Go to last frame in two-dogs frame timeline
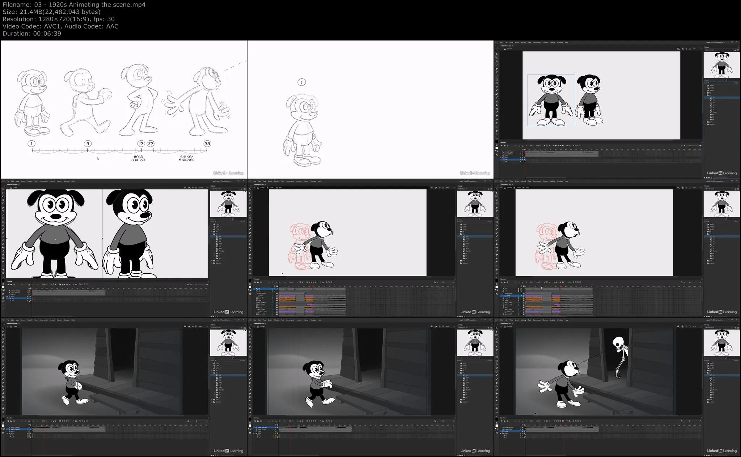Viewport: 741px width, 457px height. [563, 145]
